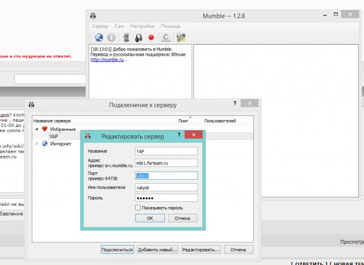The height and width of the screenshot is (265, 364).
Task: Open the users settings icon in Mumble toolbar
Action: (181, 38)
